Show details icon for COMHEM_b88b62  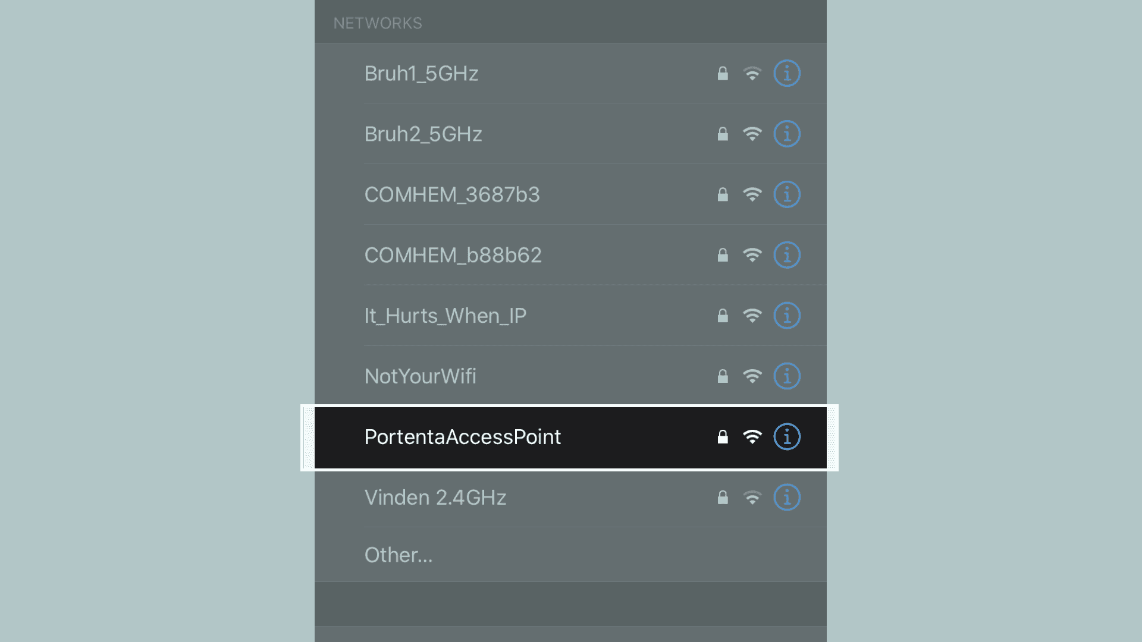786,256
